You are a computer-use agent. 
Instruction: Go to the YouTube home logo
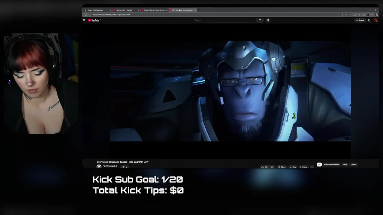94,20
